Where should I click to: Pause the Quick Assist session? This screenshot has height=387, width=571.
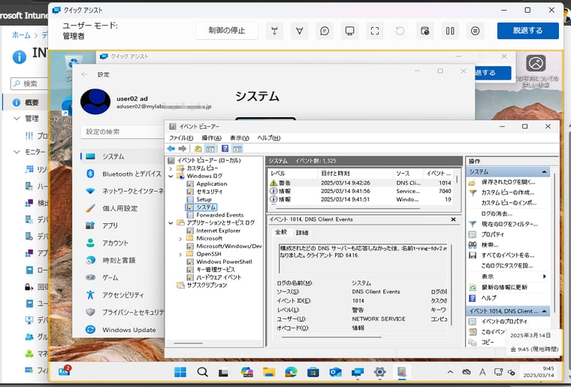[x=450, y=31]
